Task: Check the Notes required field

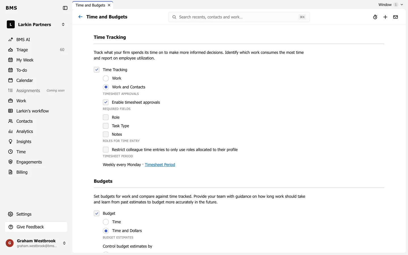Action: (x=106, y=134)
